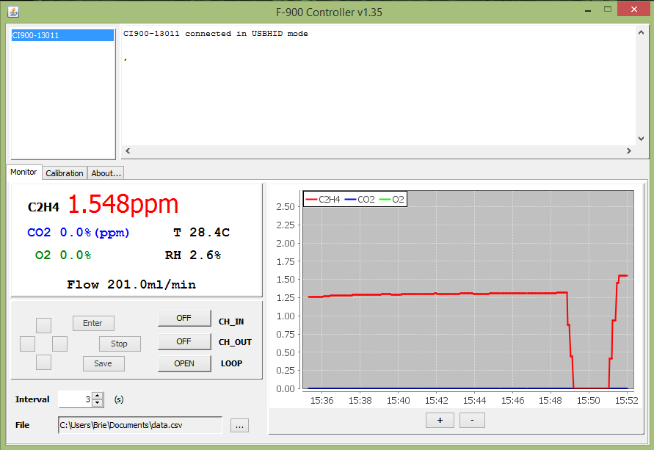The image size is (654, 450).
Task: Click the Stop button
Action: tap(120, 344)
